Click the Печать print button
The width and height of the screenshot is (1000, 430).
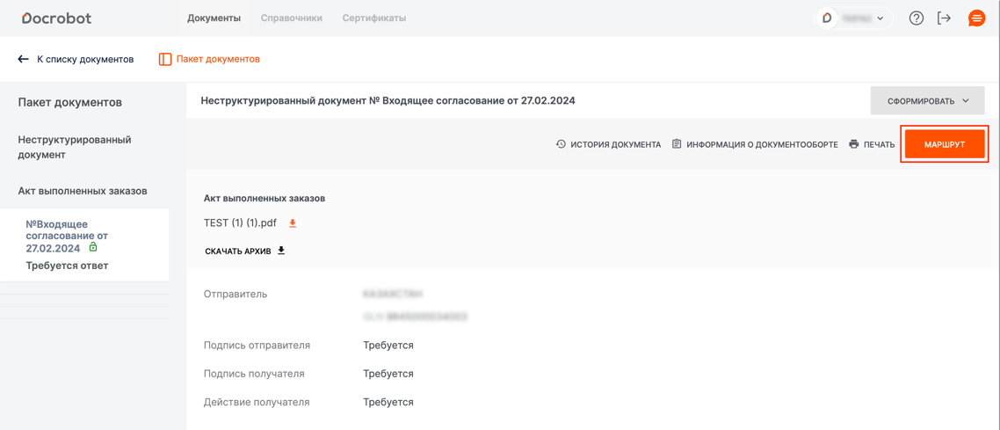pyautogui.click(x=871, y=144)
